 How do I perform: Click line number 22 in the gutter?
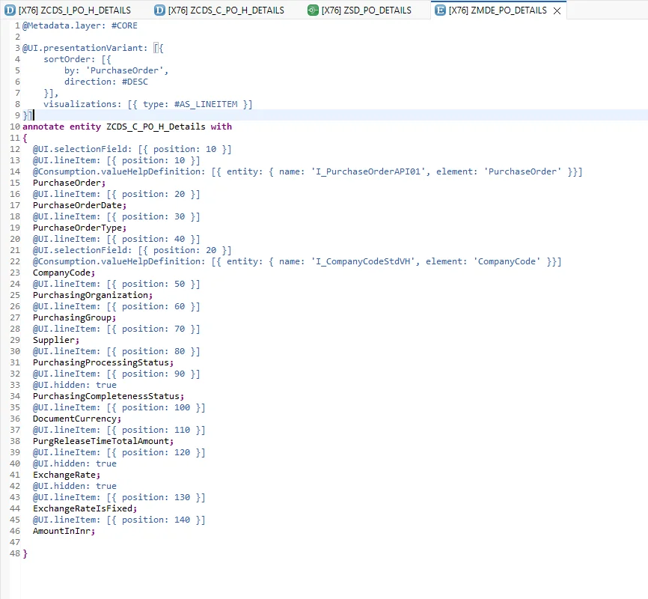click(15, 261)
